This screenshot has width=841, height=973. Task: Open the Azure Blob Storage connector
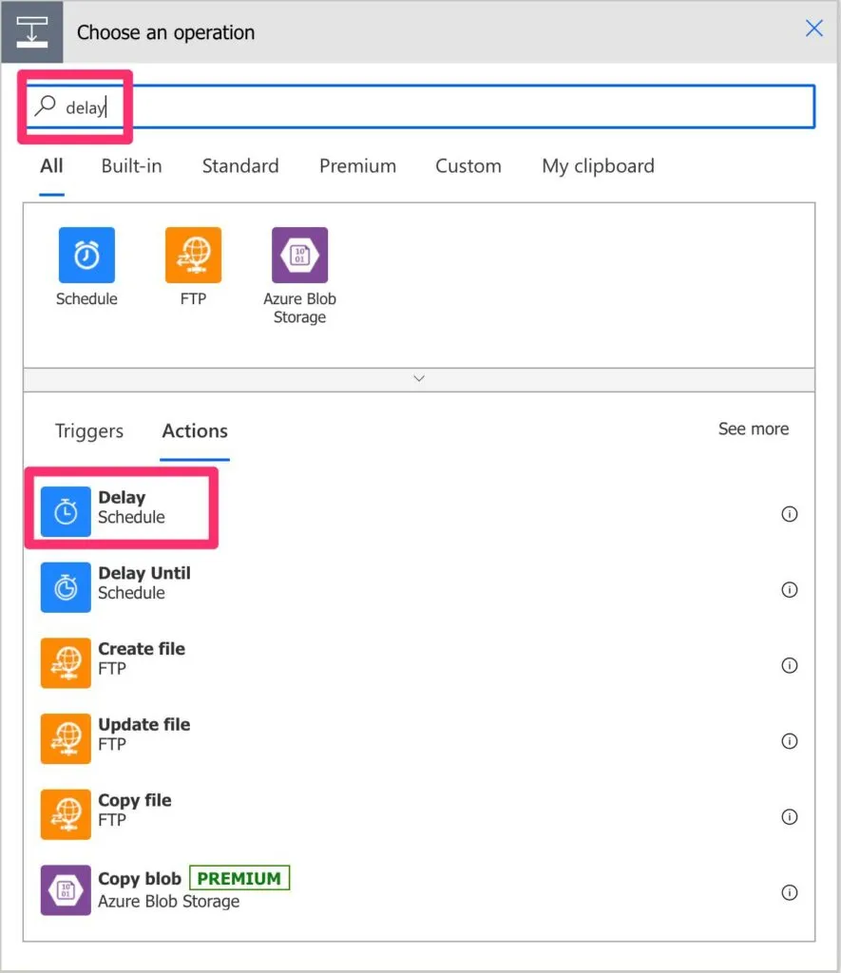pos(299,255)
